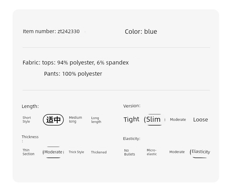Select the circled Elasticity option

pyautogui.click(x=200, y=152)
